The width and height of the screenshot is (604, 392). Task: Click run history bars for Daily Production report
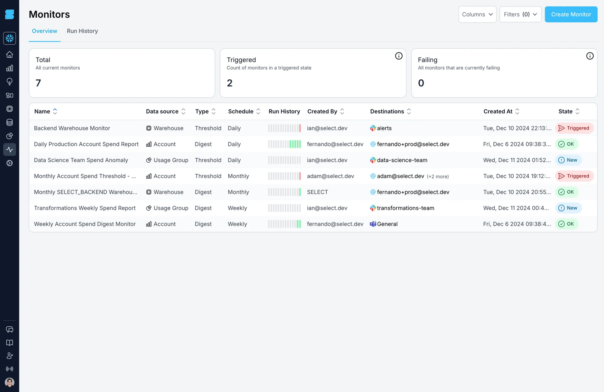pyautogui.click(x=284, y=144)
